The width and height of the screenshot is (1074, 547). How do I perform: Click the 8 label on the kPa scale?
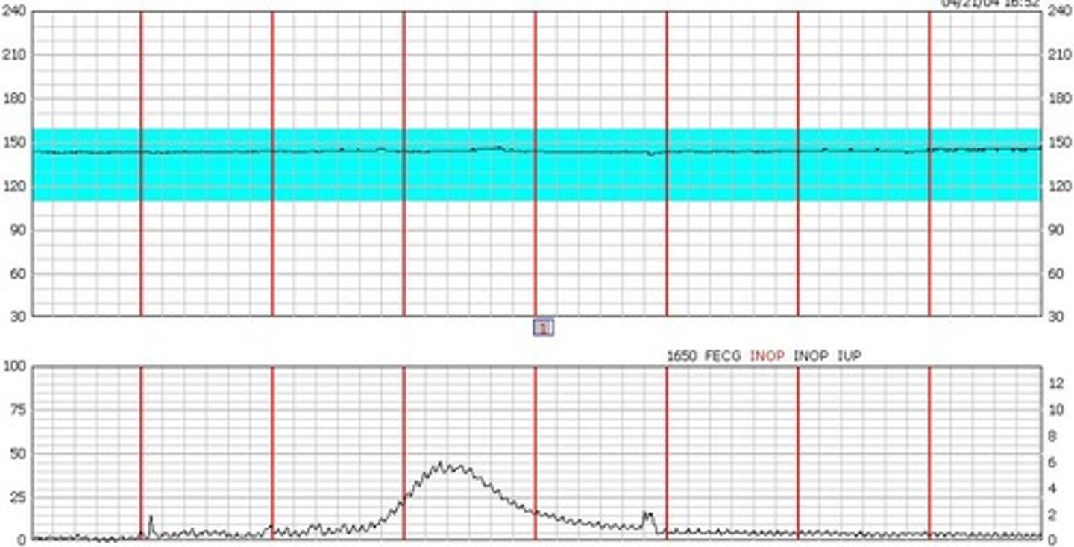coord(1052,436)
